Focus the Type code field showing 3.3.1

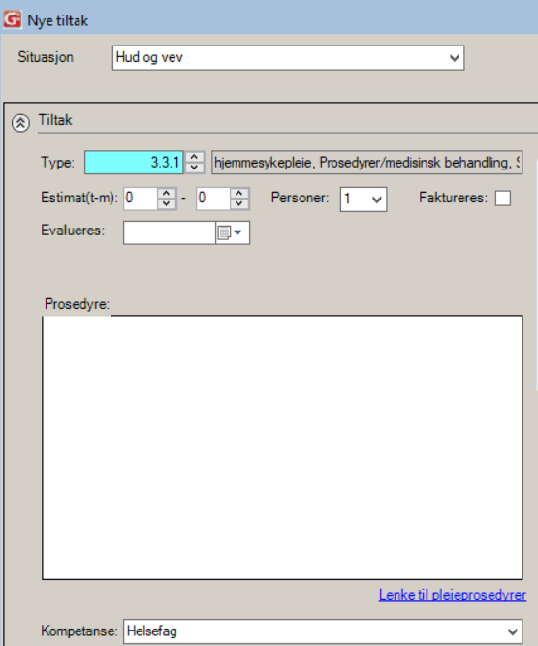point(134,163)
